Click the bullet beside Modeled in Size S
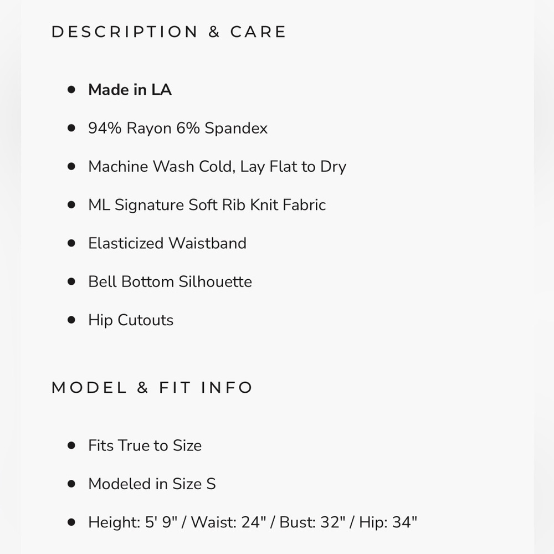554x554 pixels. point(71,484)
